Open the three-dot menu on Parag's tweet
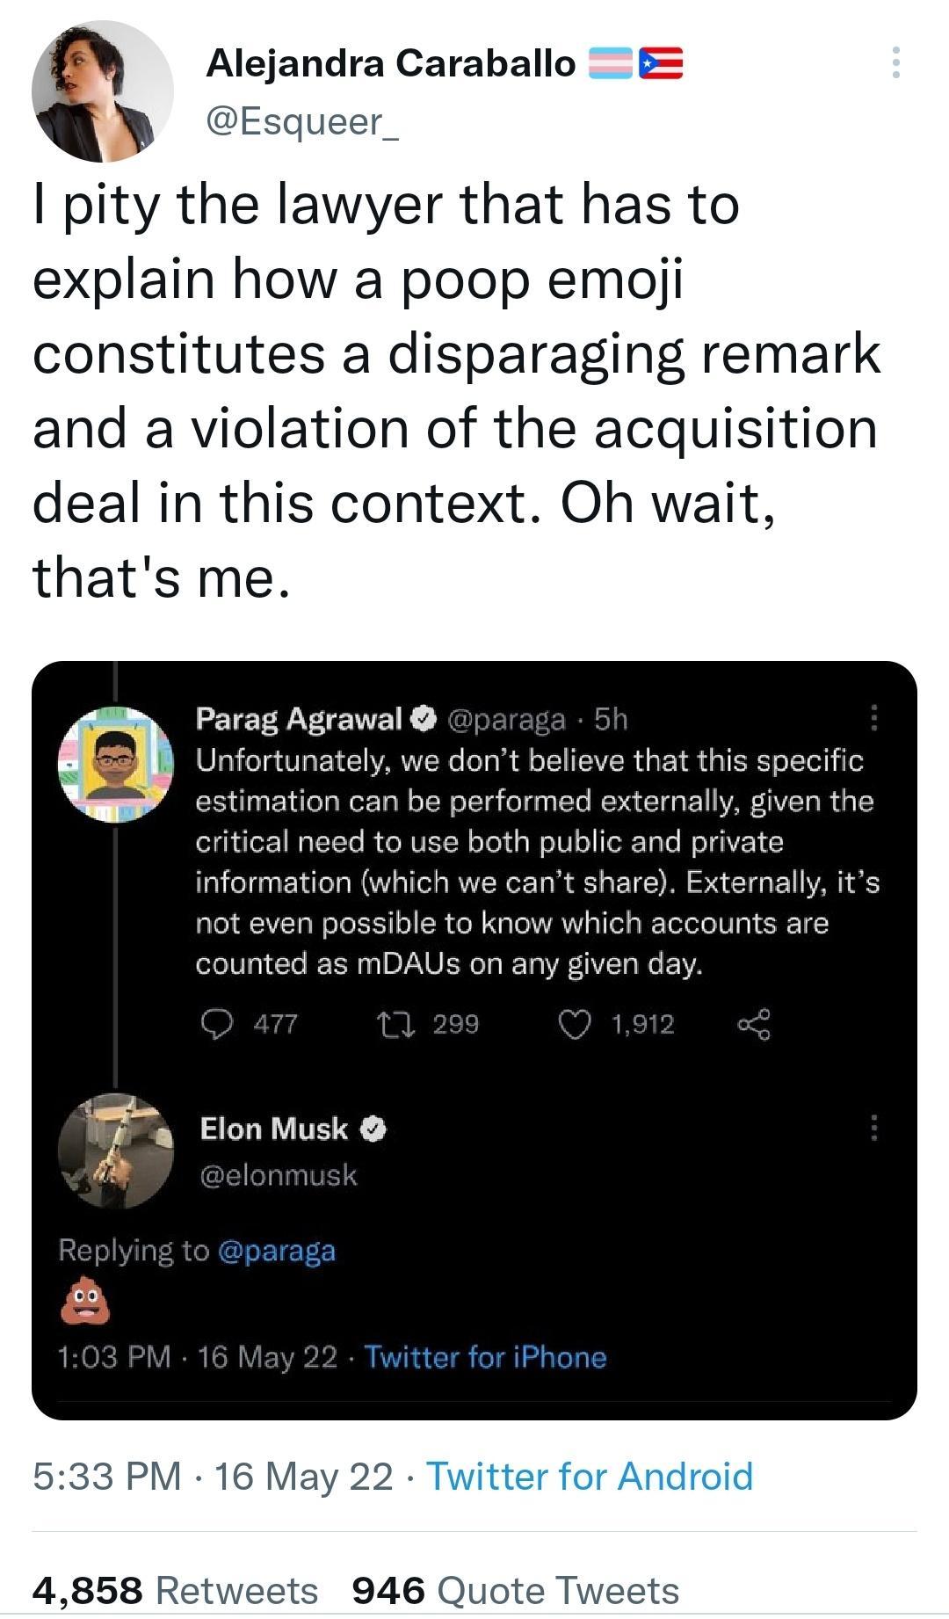949x1619 pixels. tap(873, 719)
